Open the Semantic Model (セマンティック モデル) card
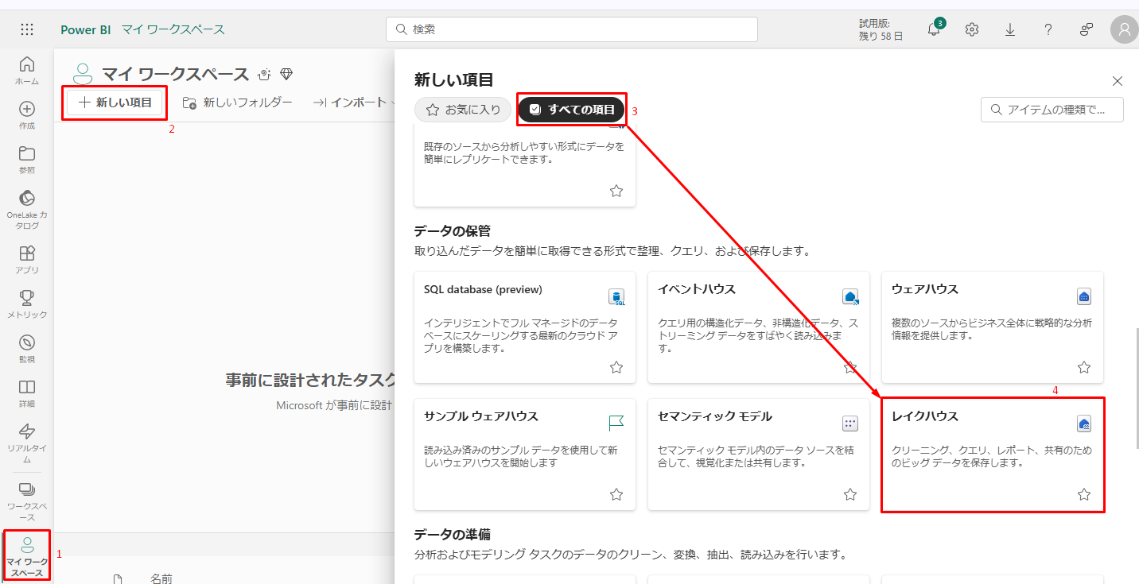This screenshot has width=1139, height=584. tap(759, 454)
